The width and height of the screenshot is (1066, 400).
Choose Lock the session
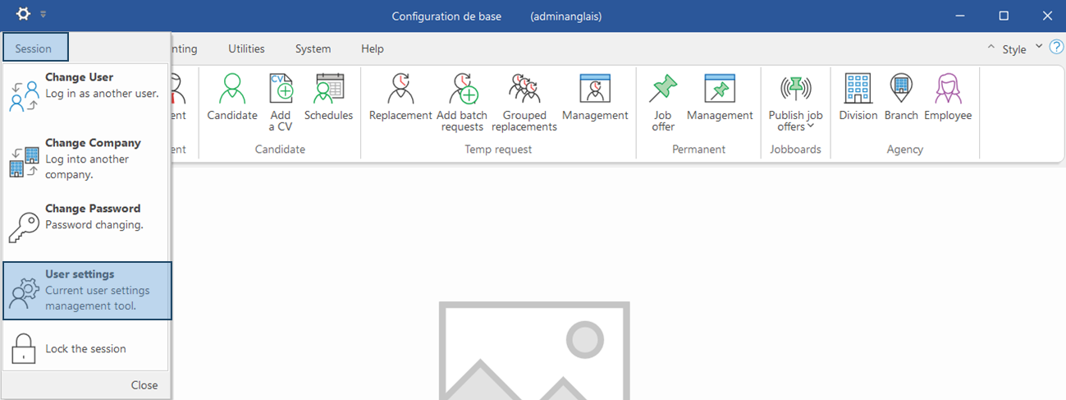coord(87,349)
